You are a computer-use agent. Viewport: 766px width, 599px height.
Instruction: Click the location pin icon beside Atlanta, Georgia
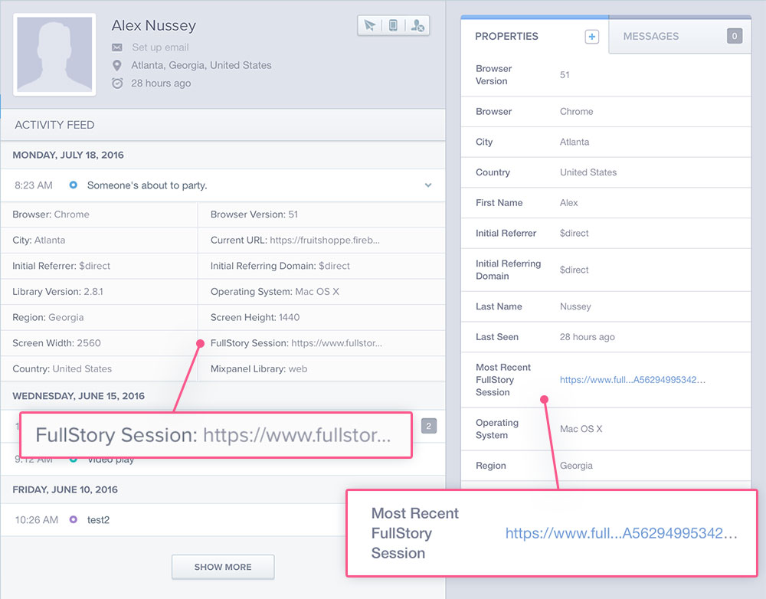tap(116, 65)
